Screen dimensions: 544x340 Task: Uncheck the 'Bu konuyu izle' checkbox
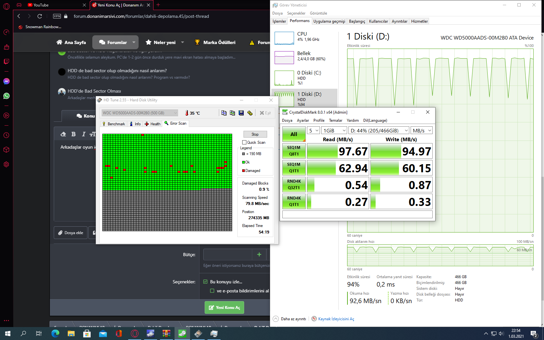pos(205,282)
